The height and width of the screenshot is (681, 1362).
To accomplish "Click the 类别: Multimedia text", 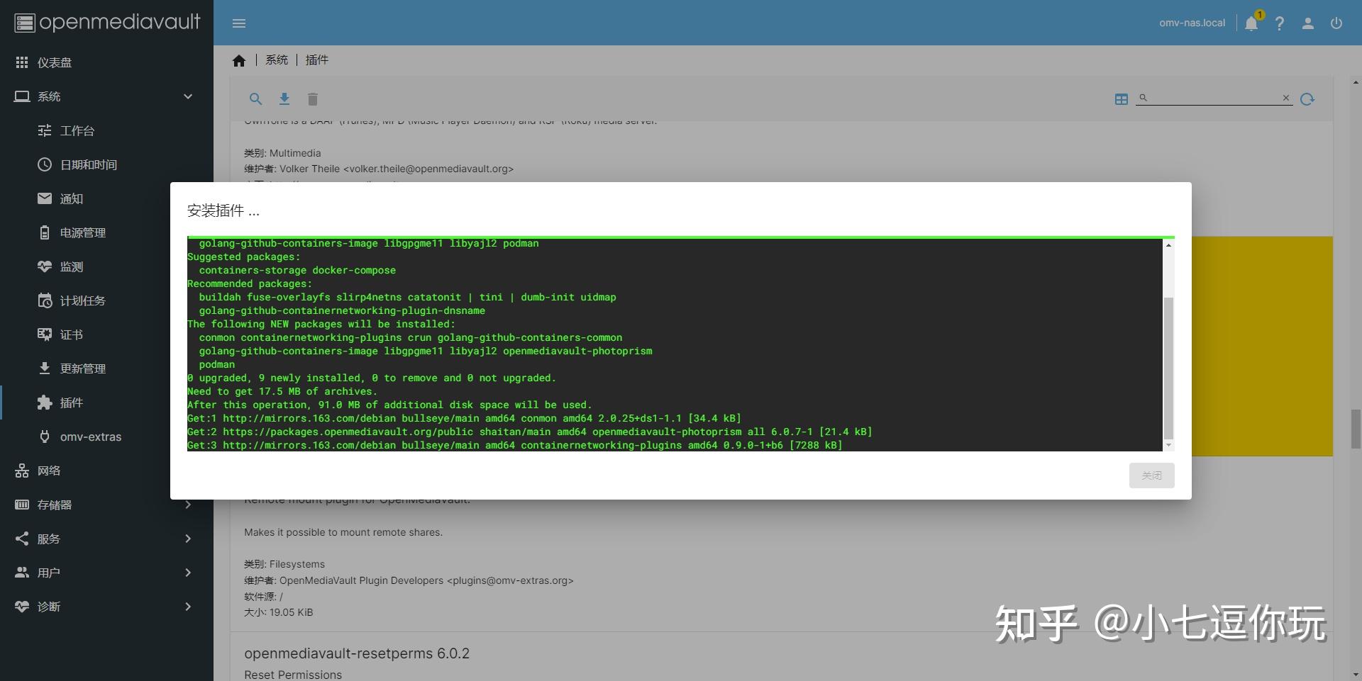I will tap(282, 153).
